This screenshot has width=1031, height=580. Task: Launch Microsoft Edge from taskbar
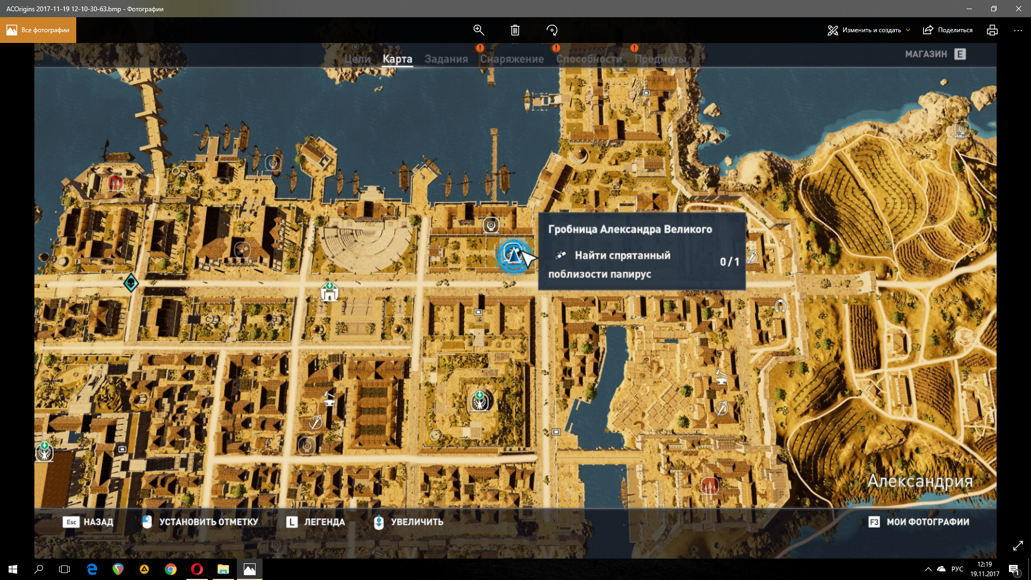coord(92,569)
